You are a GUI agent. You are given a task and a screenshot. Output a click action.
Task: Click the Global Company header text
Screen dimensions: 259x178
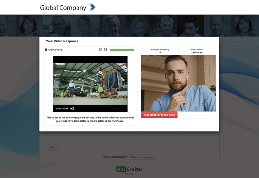point(63,8)
